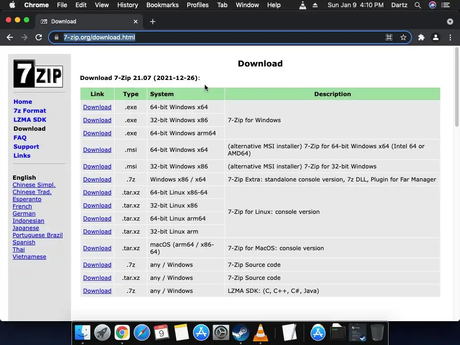Viewport: 460px width, 345px height.
Task: Open the Profiles menu
Action: point(198,5)
